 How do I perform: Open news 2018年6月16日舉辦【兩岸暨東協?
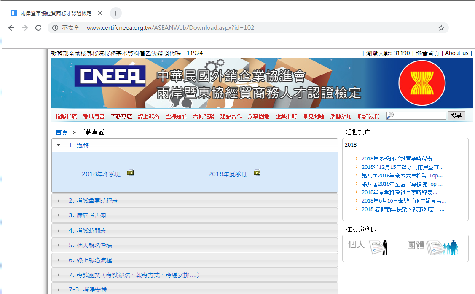tap(403, 201)
